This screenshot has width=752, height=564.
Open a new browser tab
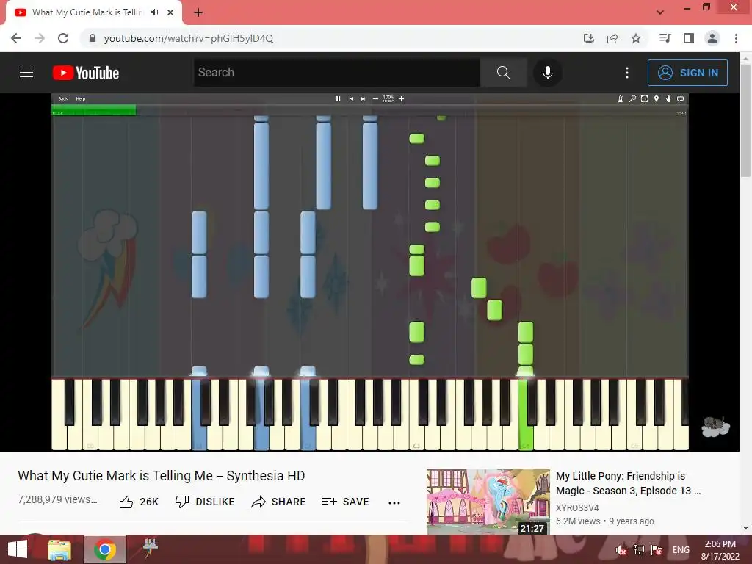tap(198, 12)
